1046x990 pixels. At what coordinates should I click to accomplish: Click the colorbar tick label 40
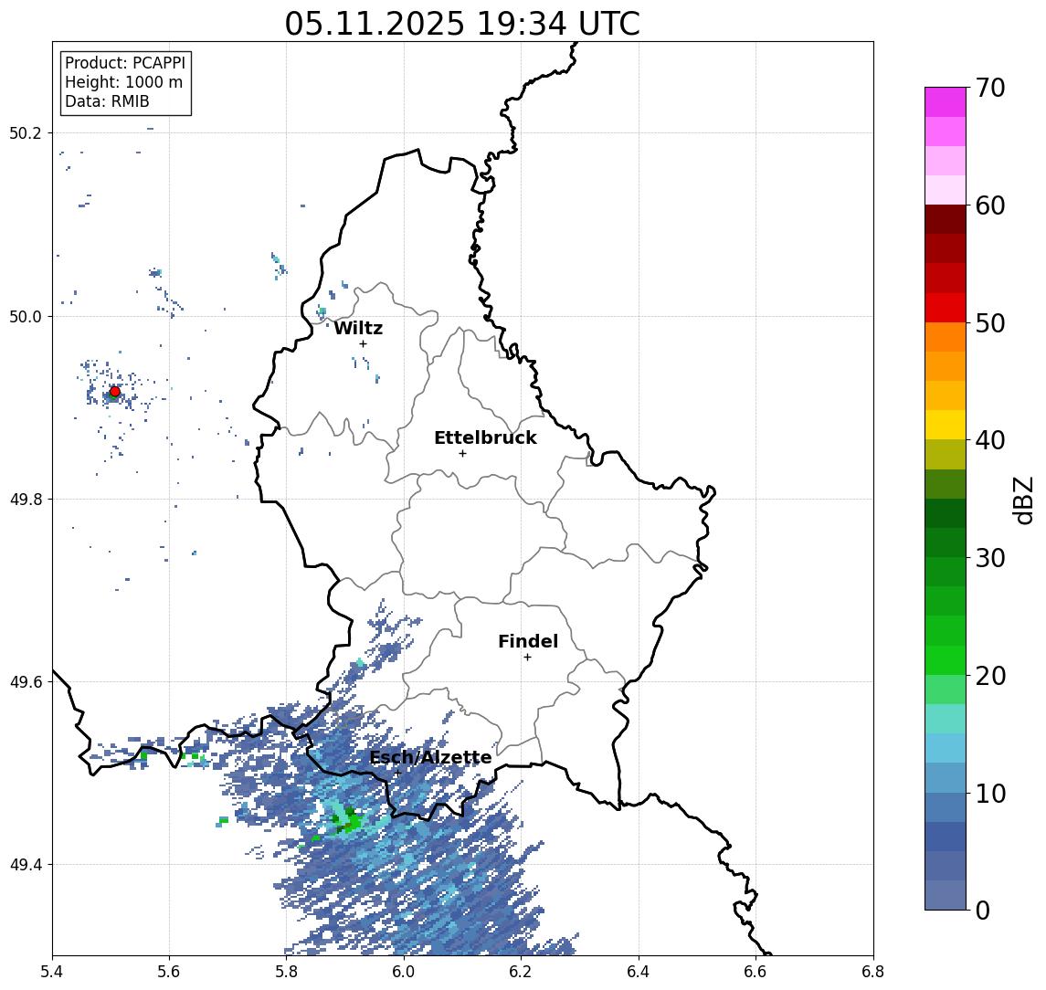990,440
